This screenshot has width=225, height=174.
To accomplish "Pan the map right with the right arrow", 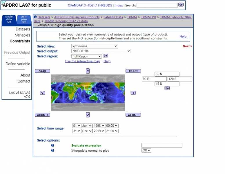I will tap(133, 93).
